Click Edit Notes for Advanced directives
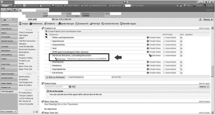The height and width of the screenshot is (115, 215). click(x=155, y=56)
